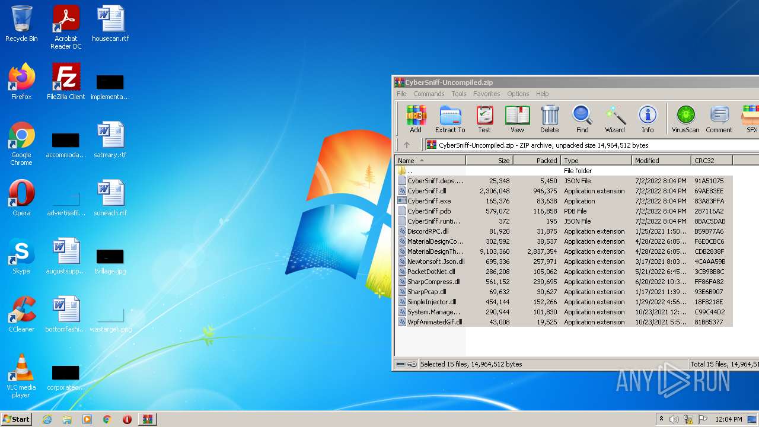Image resolution: width=759 pixels, height=427 pixels.
Task: Open Google Chrome desktop shortcut
Action: 21,144
